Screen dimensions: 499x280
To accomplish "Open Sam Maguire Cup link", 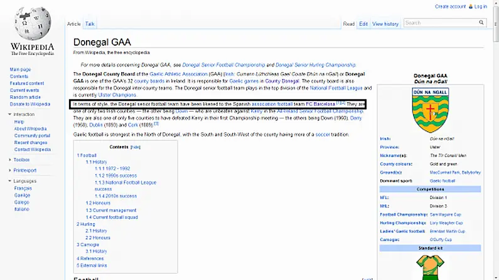I will [445, 215].
